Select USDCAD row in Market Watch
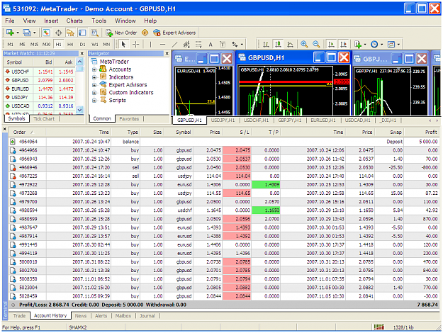The height and width of the screenshot is (333, 443). click(40, 106)
